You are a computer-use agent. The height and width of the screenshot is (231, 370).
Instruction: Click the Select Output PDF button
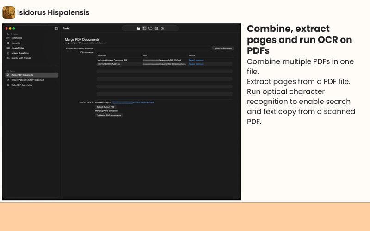click(105, 107)
